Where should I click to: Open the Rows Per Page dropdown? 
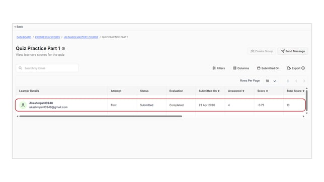pos(271,81)
